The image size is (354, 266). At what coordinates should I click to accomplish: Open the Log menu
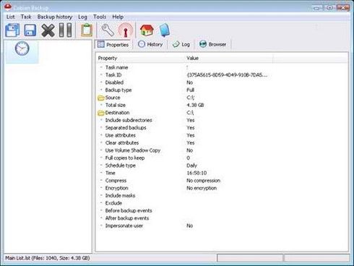(x=82, y=17)
